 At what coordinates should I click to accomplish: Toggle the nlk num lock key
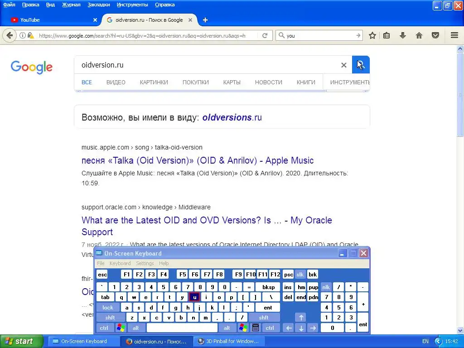(x=326, y=287)
